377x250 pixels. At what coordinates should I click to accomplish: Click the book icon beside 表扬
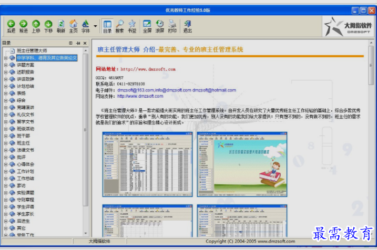12,93
